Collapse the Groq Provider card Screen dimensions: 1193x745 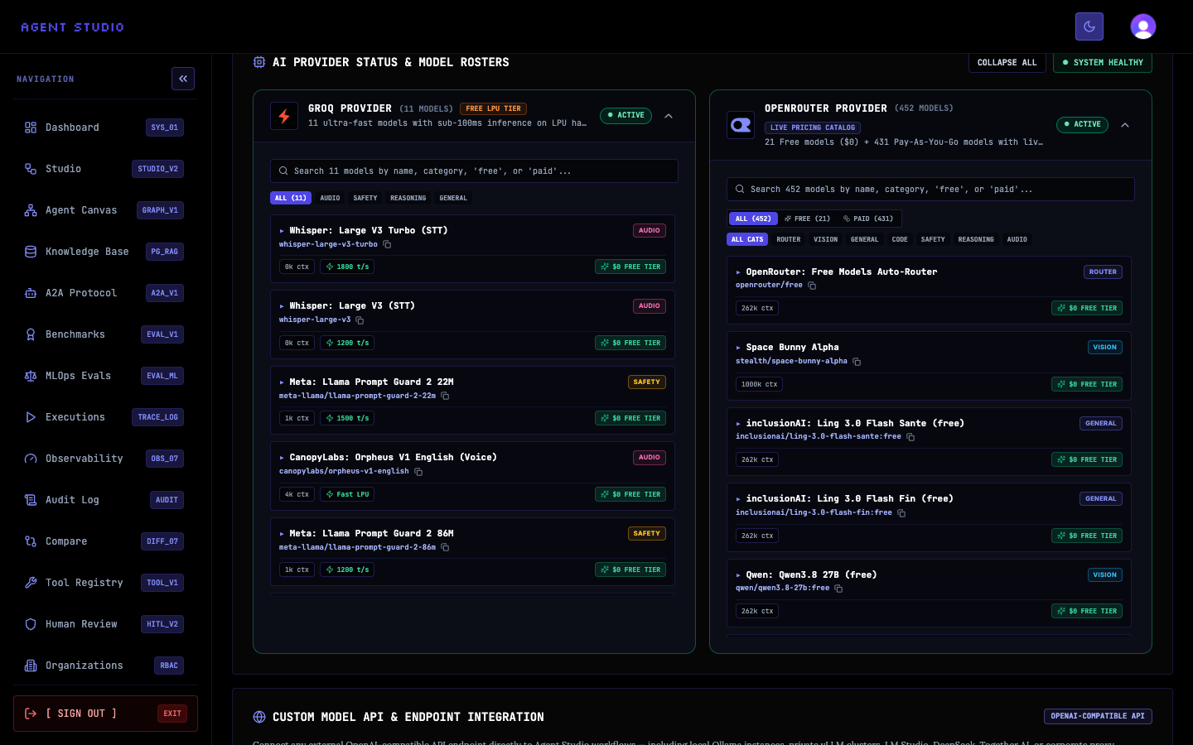click(669, 116)
